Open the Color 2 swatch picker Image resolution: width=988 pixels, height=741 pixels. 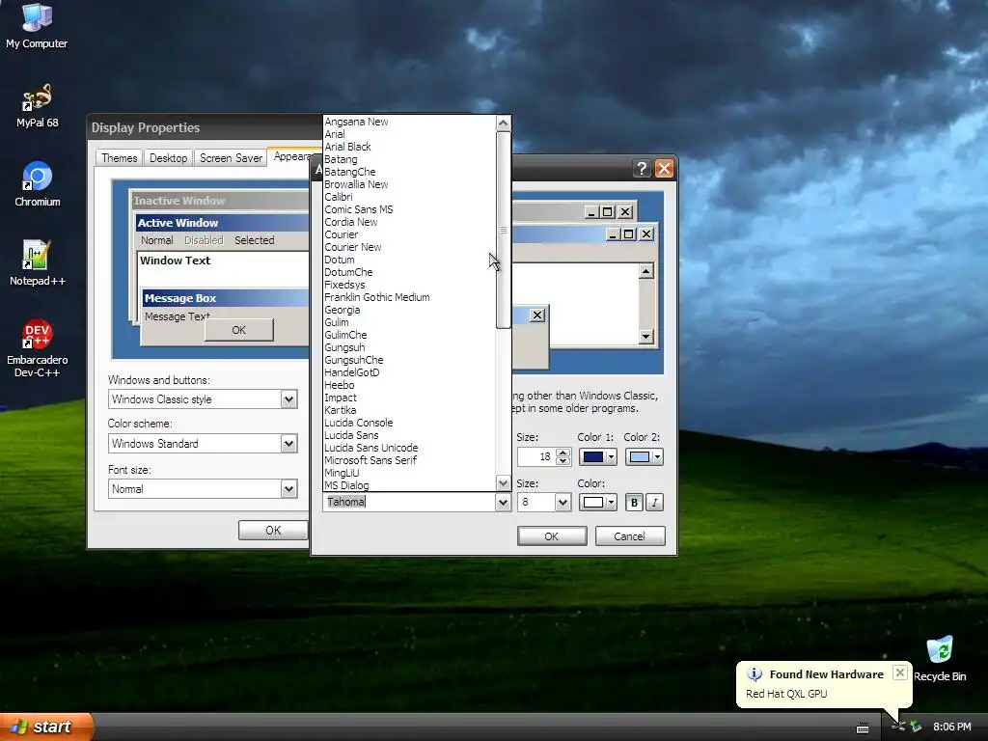pyautogui.click(x=644, y=456)
